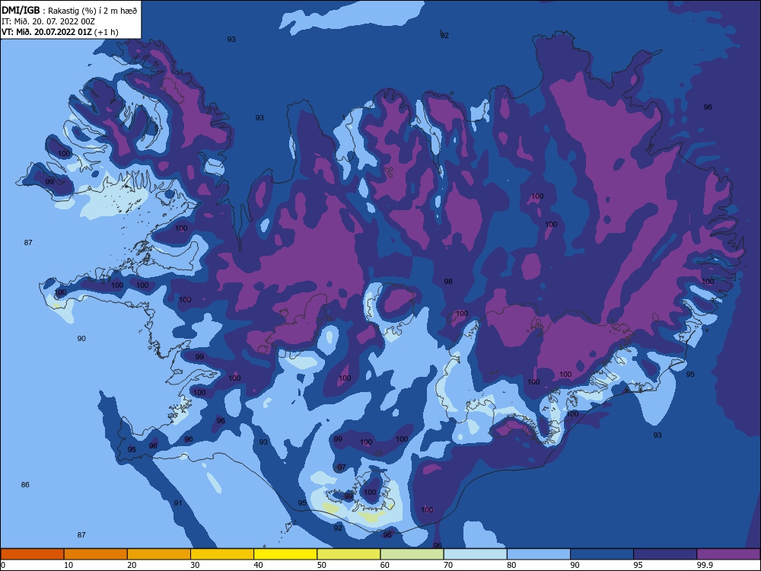Viewport: 761px width, 571px height.
Task: Click the '50' label on the color scale
Action: 322,565
